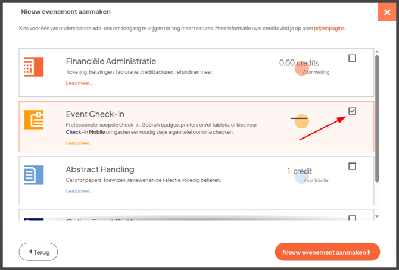The height and width of the screenshot is (270, 399).
Task: Click the Financiële Administratie add-on icon
Action: pos(33,67)
